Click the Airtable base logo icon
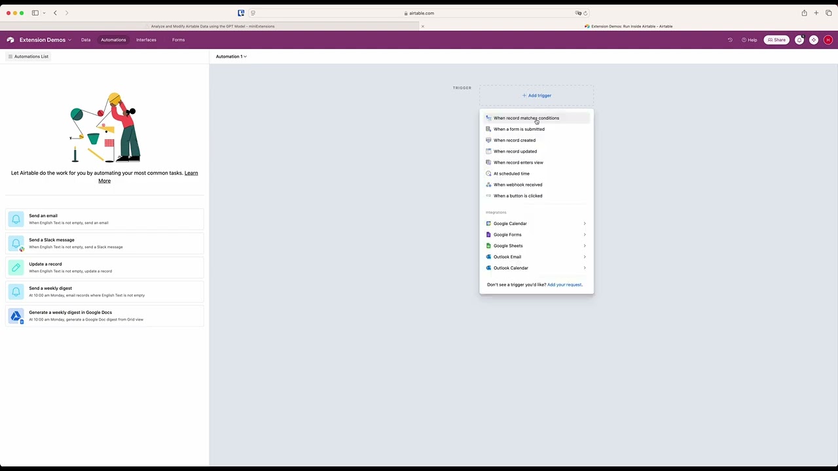 [x=10, y=40]
